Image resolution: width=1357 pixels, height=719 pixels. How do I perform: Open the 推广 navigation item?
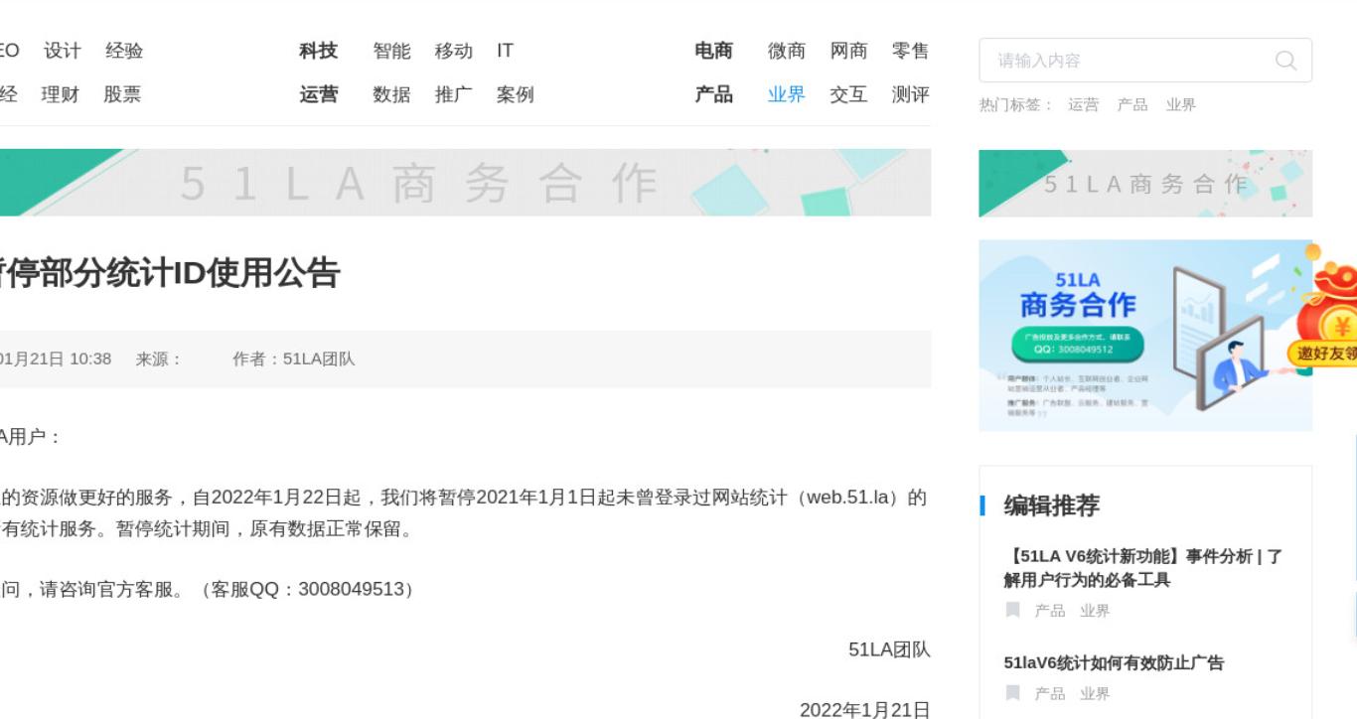(x=454, y=94)
